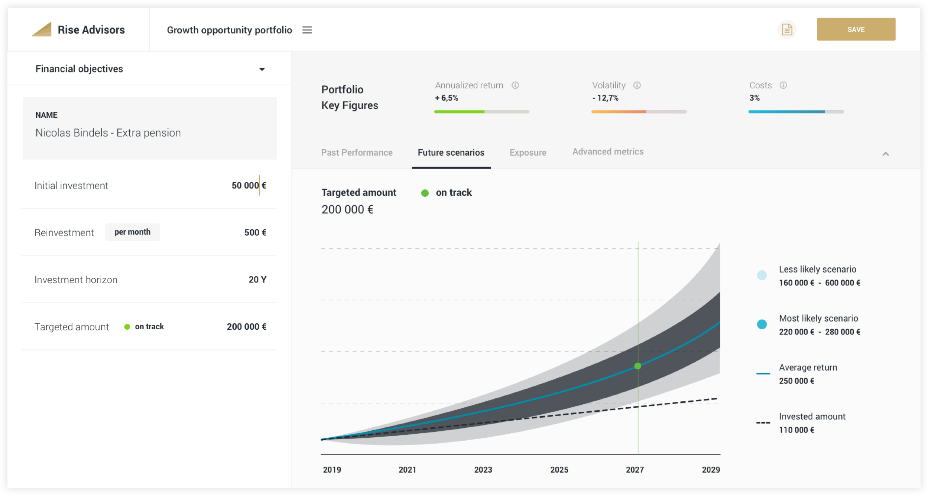
Task: Click the Costs info icon
Action: click(x=783, y=85)
